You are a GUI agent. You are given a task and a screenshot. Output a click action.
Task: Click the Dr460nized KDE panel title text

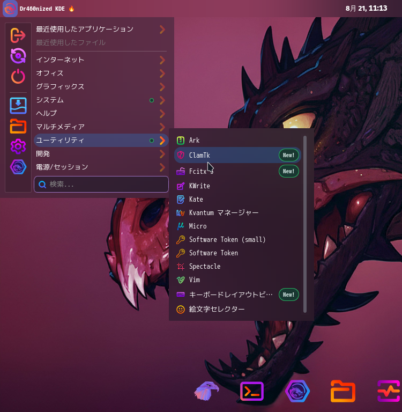pyautogui.click(x=42, y=9)
